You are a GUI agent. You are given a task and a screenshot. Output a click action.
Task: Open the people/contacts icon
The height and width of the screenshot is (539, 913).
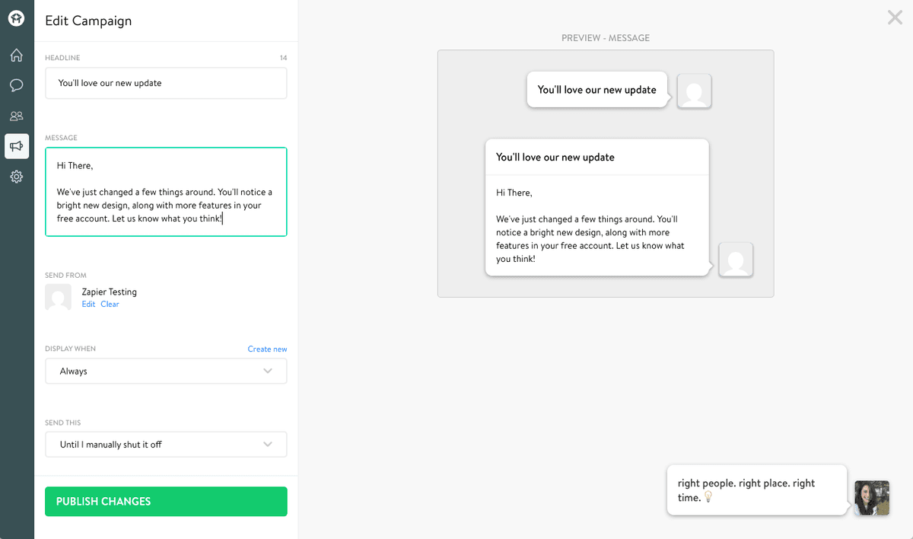[17, 116]
